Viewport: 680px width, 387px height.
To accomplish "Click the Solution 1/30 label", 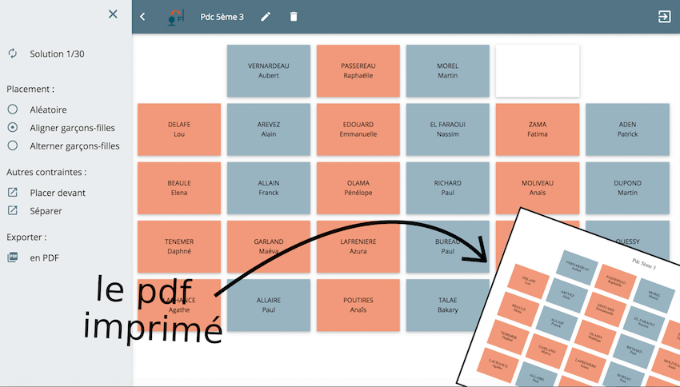I will [57, 54].
